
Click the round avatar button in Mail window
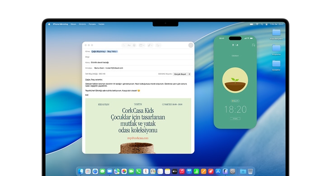191,45
